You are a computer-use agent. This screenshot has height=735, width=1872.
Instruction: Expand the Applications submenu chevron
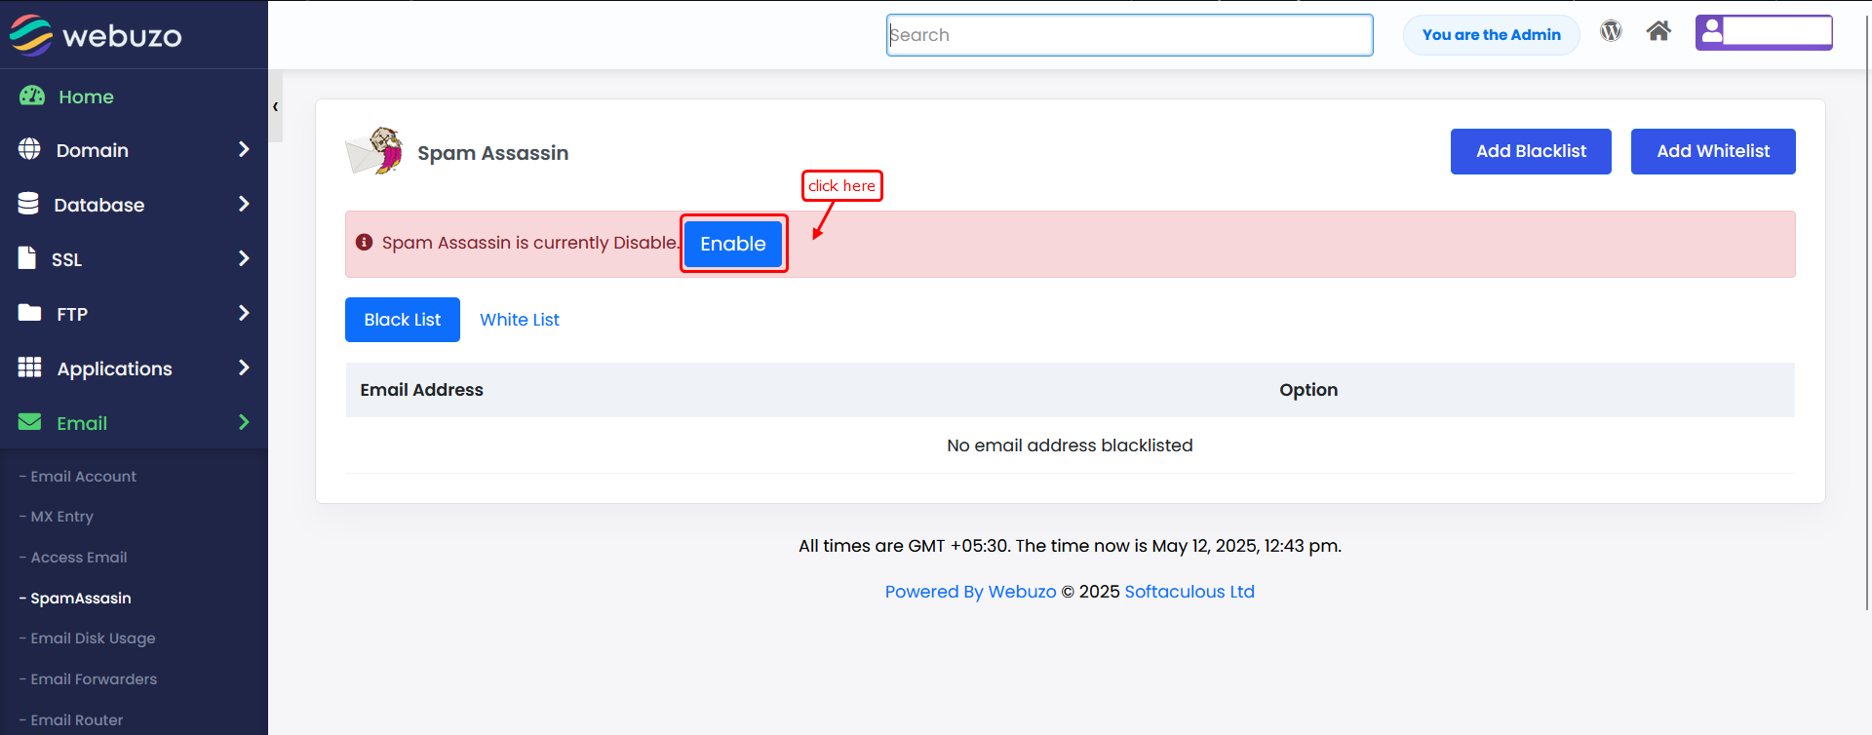coord(244,367)
